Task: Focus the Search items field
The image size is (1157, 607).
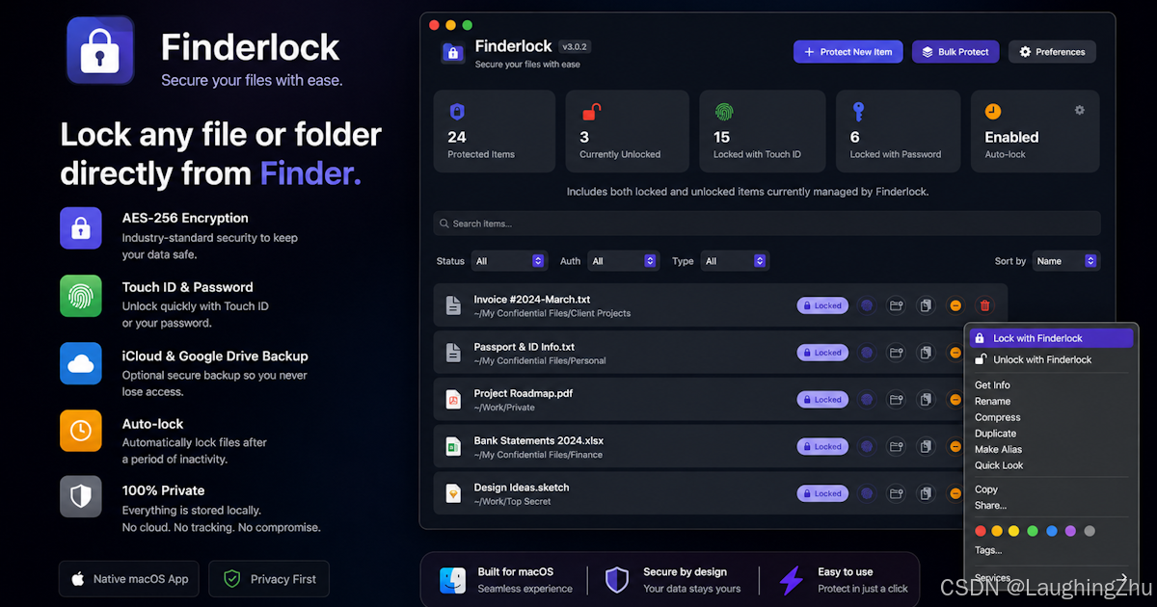Action: [767, 224]
